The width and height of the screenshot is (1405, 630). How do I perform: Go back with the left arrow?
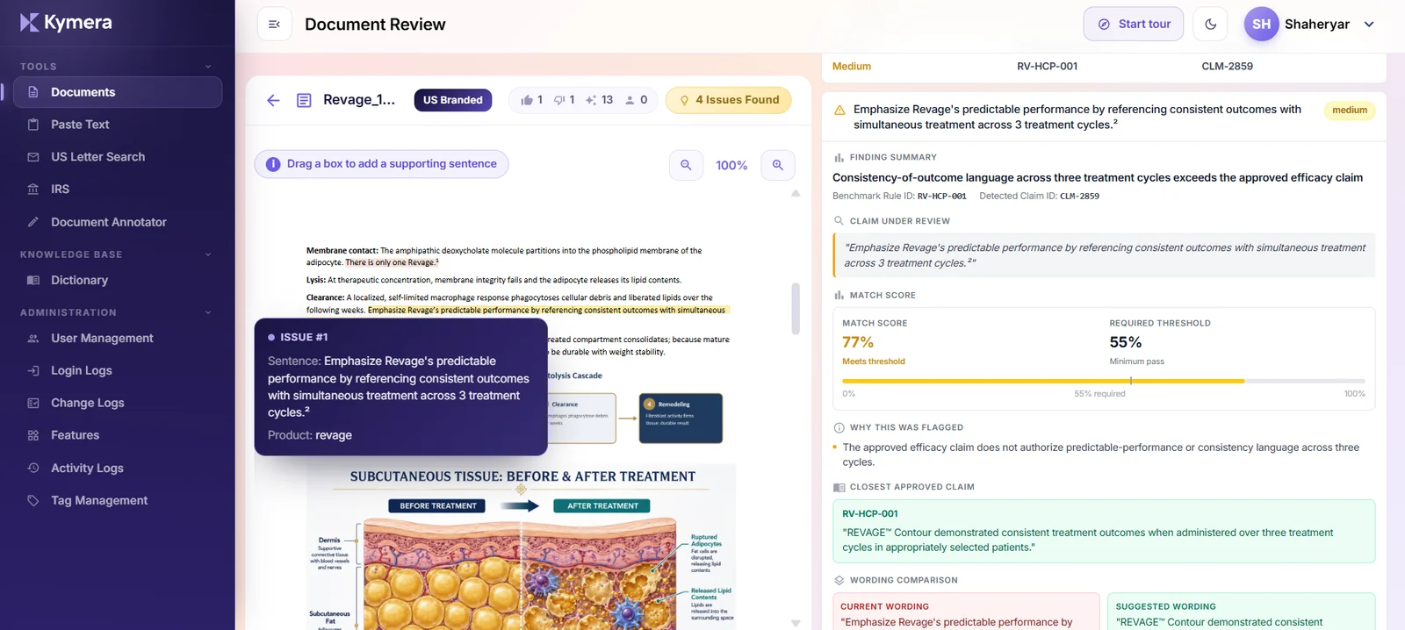[x=273, y=100]
